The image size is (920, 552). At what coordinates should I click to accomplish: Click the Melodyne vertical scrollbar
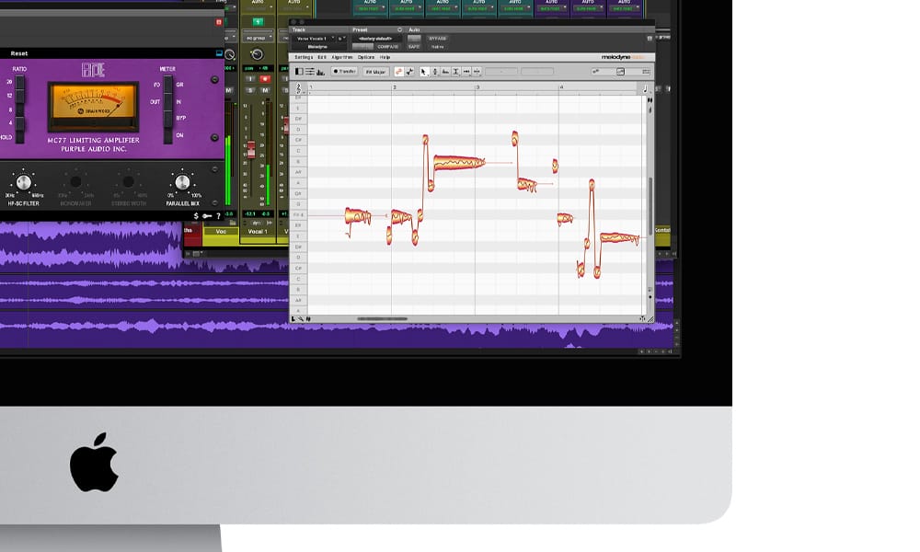point(650,205)
